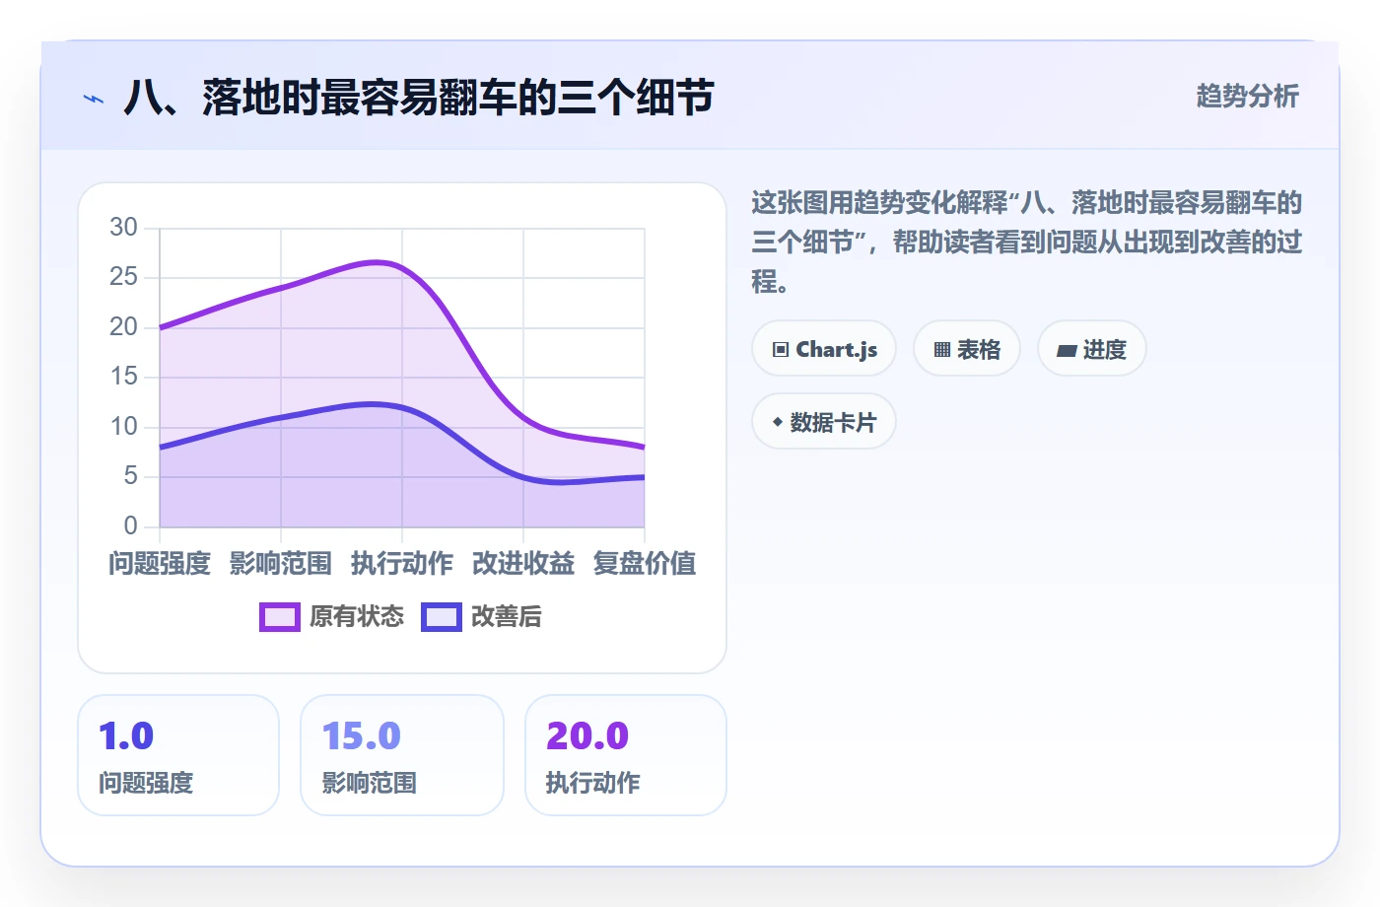The image size is (1380, 907).
Task: Click the table grid icon in 表格 tag
Action: pos(942,350)
